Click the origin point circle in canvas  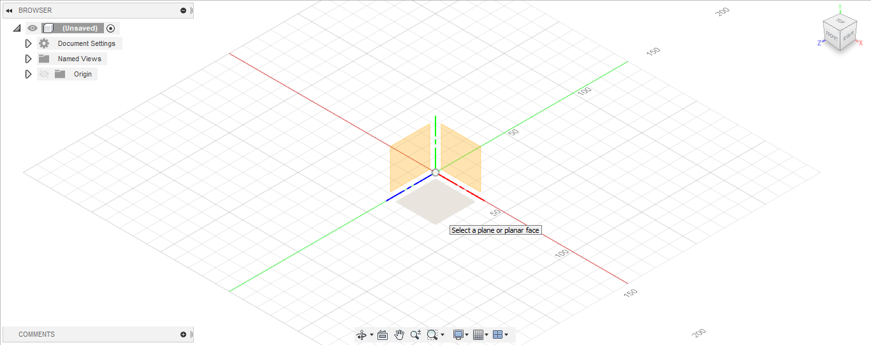[x=435, y=173]
